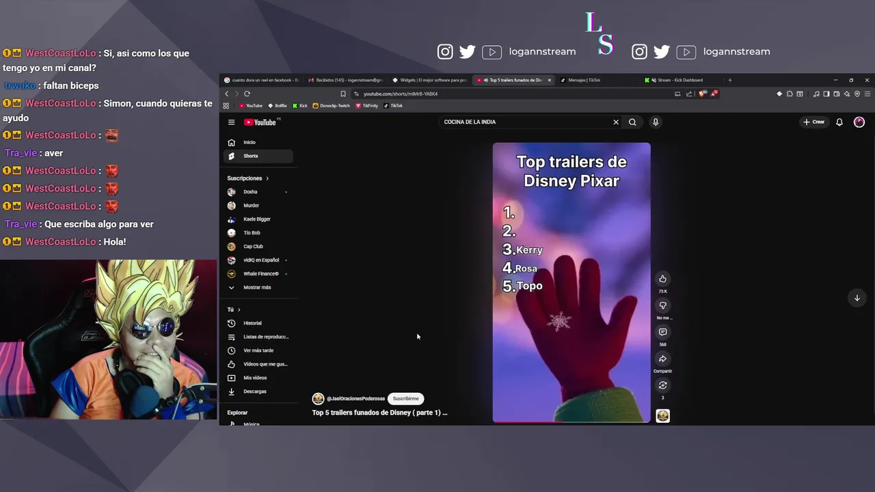Open the notifications bell
The height and width of the screenshot is (492, 875).
point(839,122)
